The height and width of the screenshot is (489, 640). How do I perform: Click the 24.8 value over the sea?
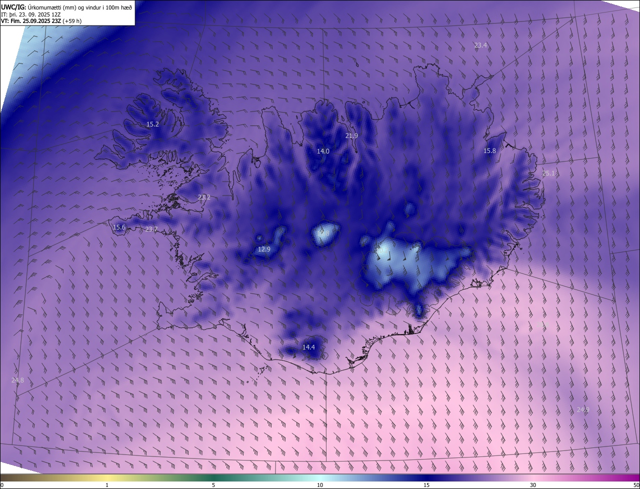pos(17,380)
